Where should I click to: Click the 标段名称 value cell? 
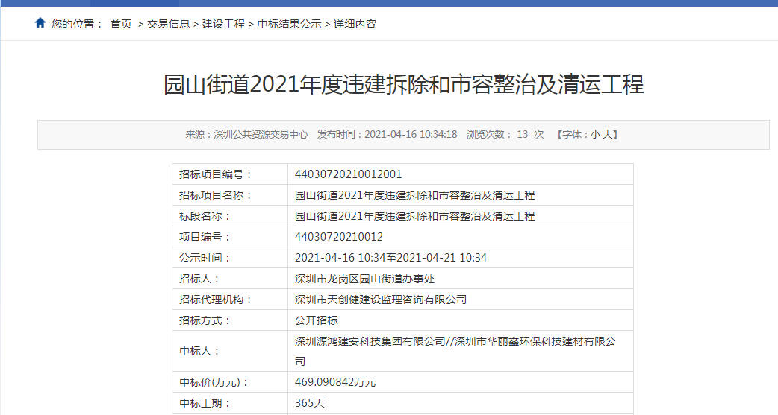461,216
